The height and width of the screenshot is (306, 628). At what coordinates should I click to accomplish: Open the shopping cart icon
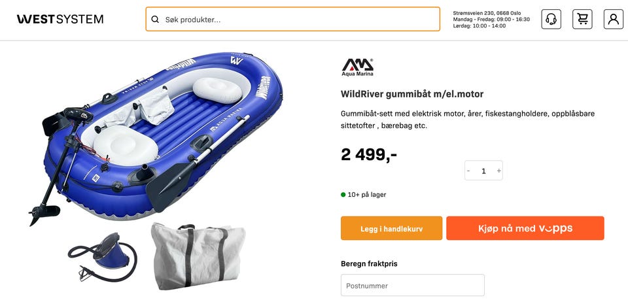click(582, 19)
